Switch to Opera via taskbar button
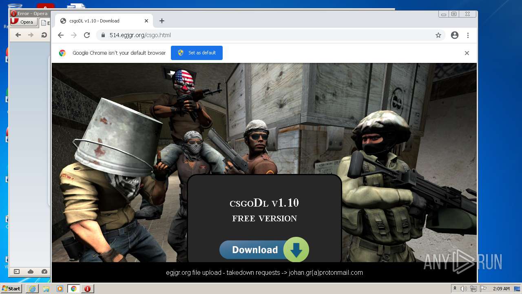522x294 pixels. [88, 289]
